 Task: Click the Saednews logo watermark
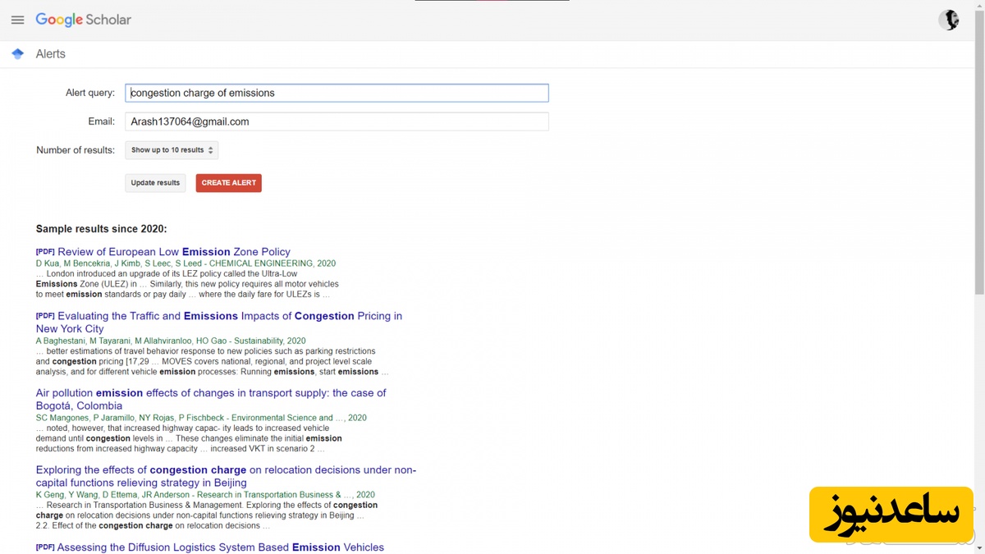click(x=891, y=514)
